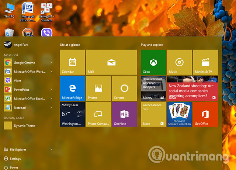Click the Most used label

pyautogui.click(x=11, y=55)
